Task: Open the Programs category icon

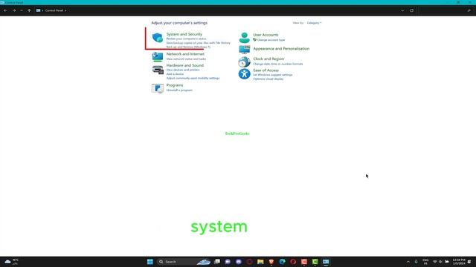Action: click(x=158, y=88)
